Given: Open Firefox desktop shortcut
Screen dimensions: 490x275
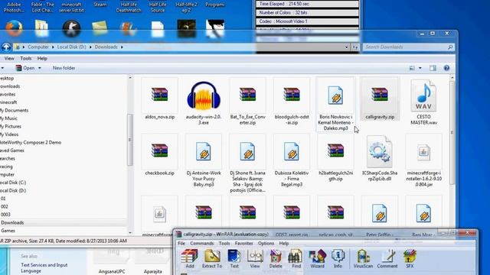Looking at the screenshot, I should 14,29.
